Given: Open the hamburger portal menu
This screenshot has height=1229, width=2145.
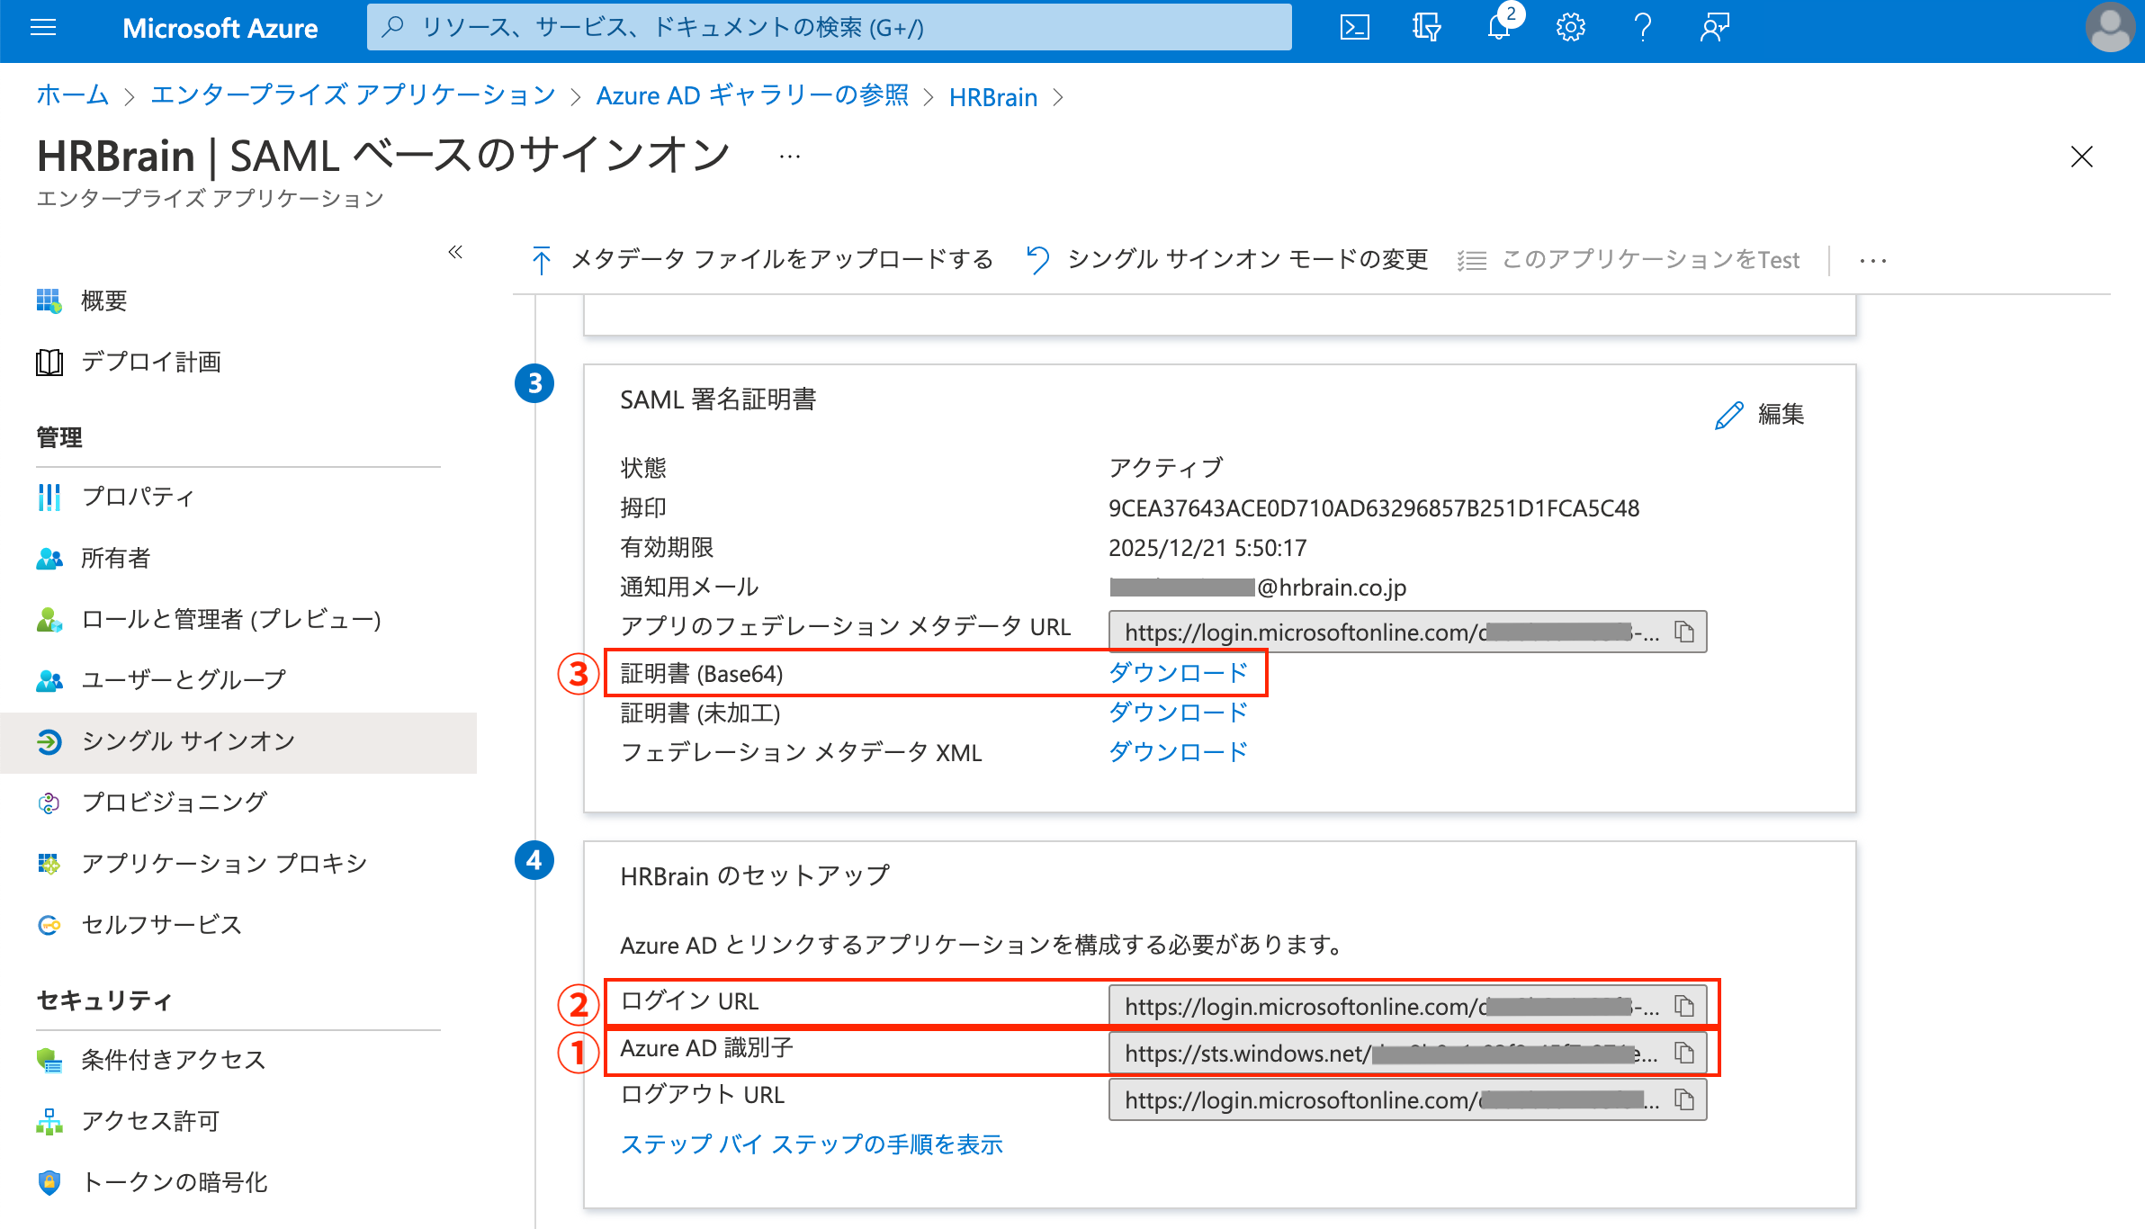Looking at the screenshot, I should coord(43,28).
